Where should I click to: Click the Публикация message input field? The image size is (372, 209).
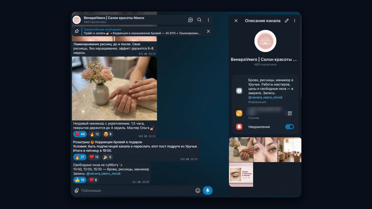137,190
